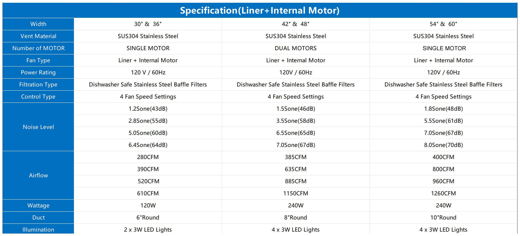520x236 pixels.
Task: Select the Fan Type row label
Action: pos(38,60)
